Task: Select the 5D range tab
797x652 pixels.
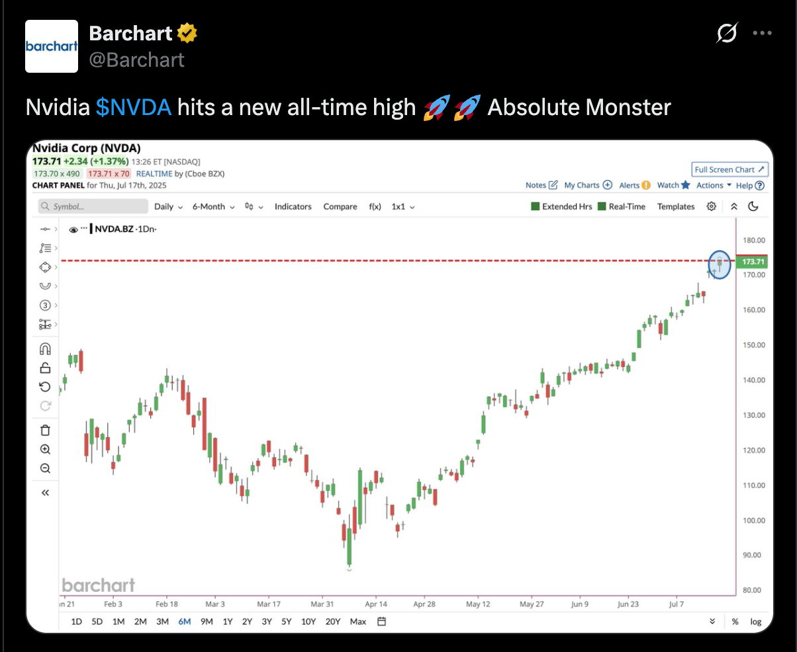Action: coord(97,622)
